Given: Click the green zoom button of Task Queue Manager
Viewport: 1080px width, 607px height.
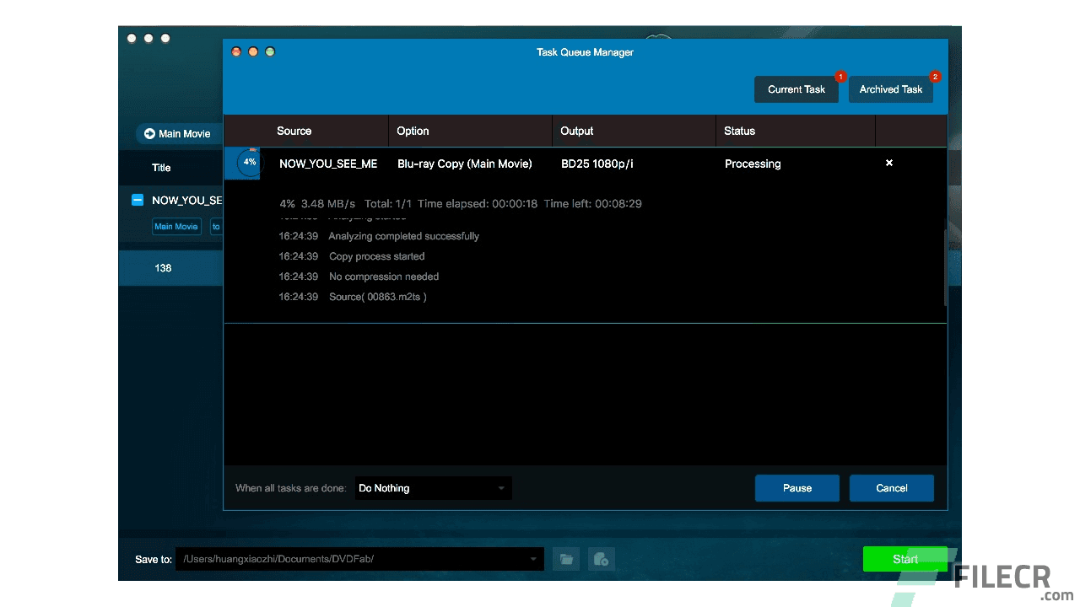Looking at the screenshot, I should pyautogui.click(x=270, y=51).
